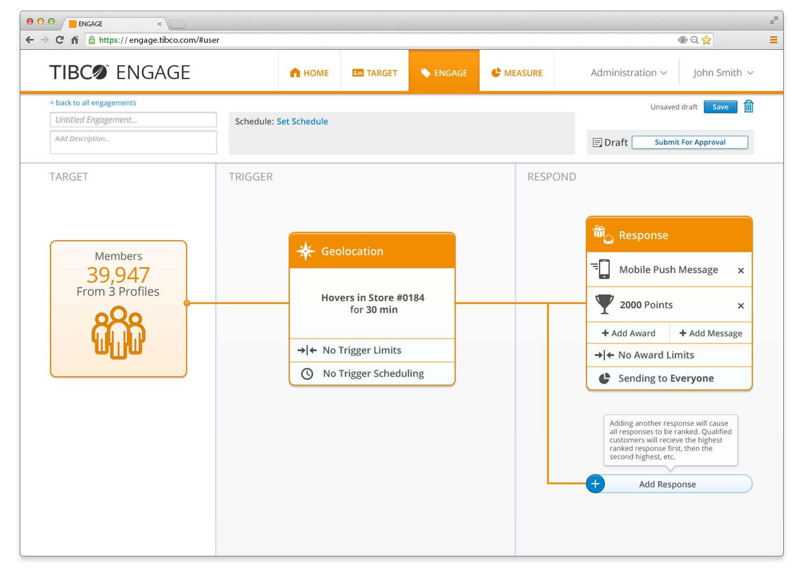Screen dimensions: 803x573
Task: Follow back to all engagements link
Action: click(x=93, y=103)
